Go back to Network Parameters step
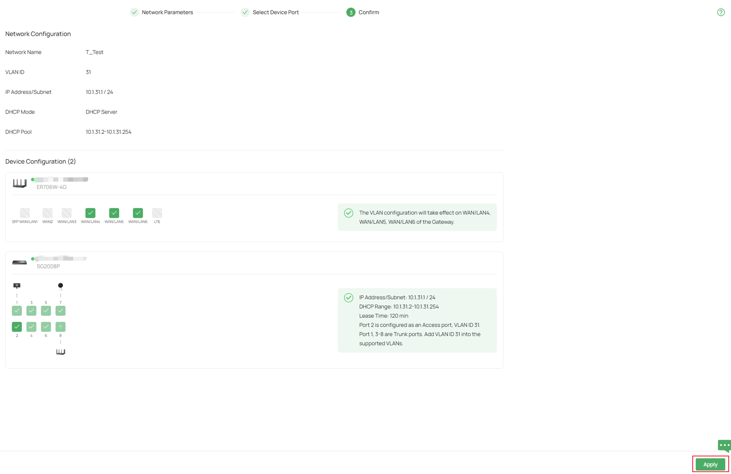This screenshot has height=474, width=731. coord(162,12)
